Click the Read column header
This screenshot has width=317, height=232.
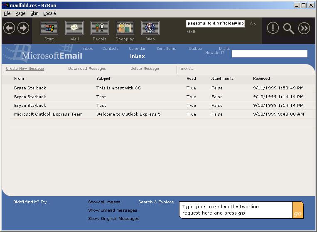tap(191, 79)
